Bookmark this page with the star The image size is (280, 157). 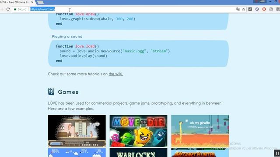coord(243,9)
